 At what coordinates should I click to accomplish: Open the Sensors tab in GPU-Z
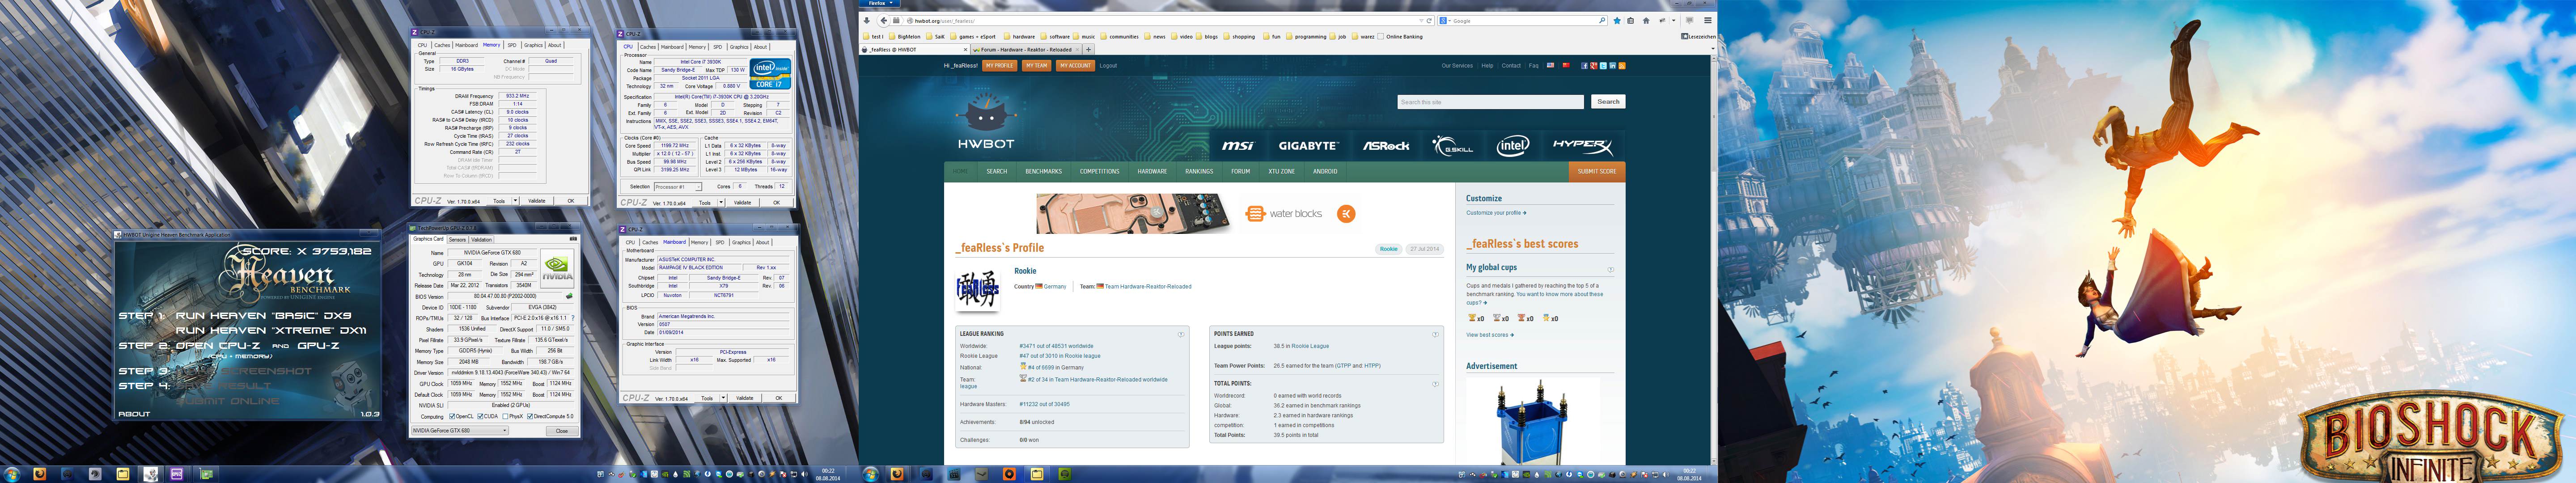tap(457, 240)
